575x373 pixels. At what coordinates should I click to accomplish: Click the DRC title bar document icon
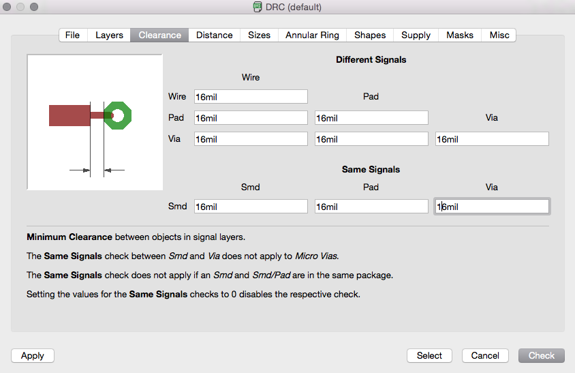tap(258, 7)
